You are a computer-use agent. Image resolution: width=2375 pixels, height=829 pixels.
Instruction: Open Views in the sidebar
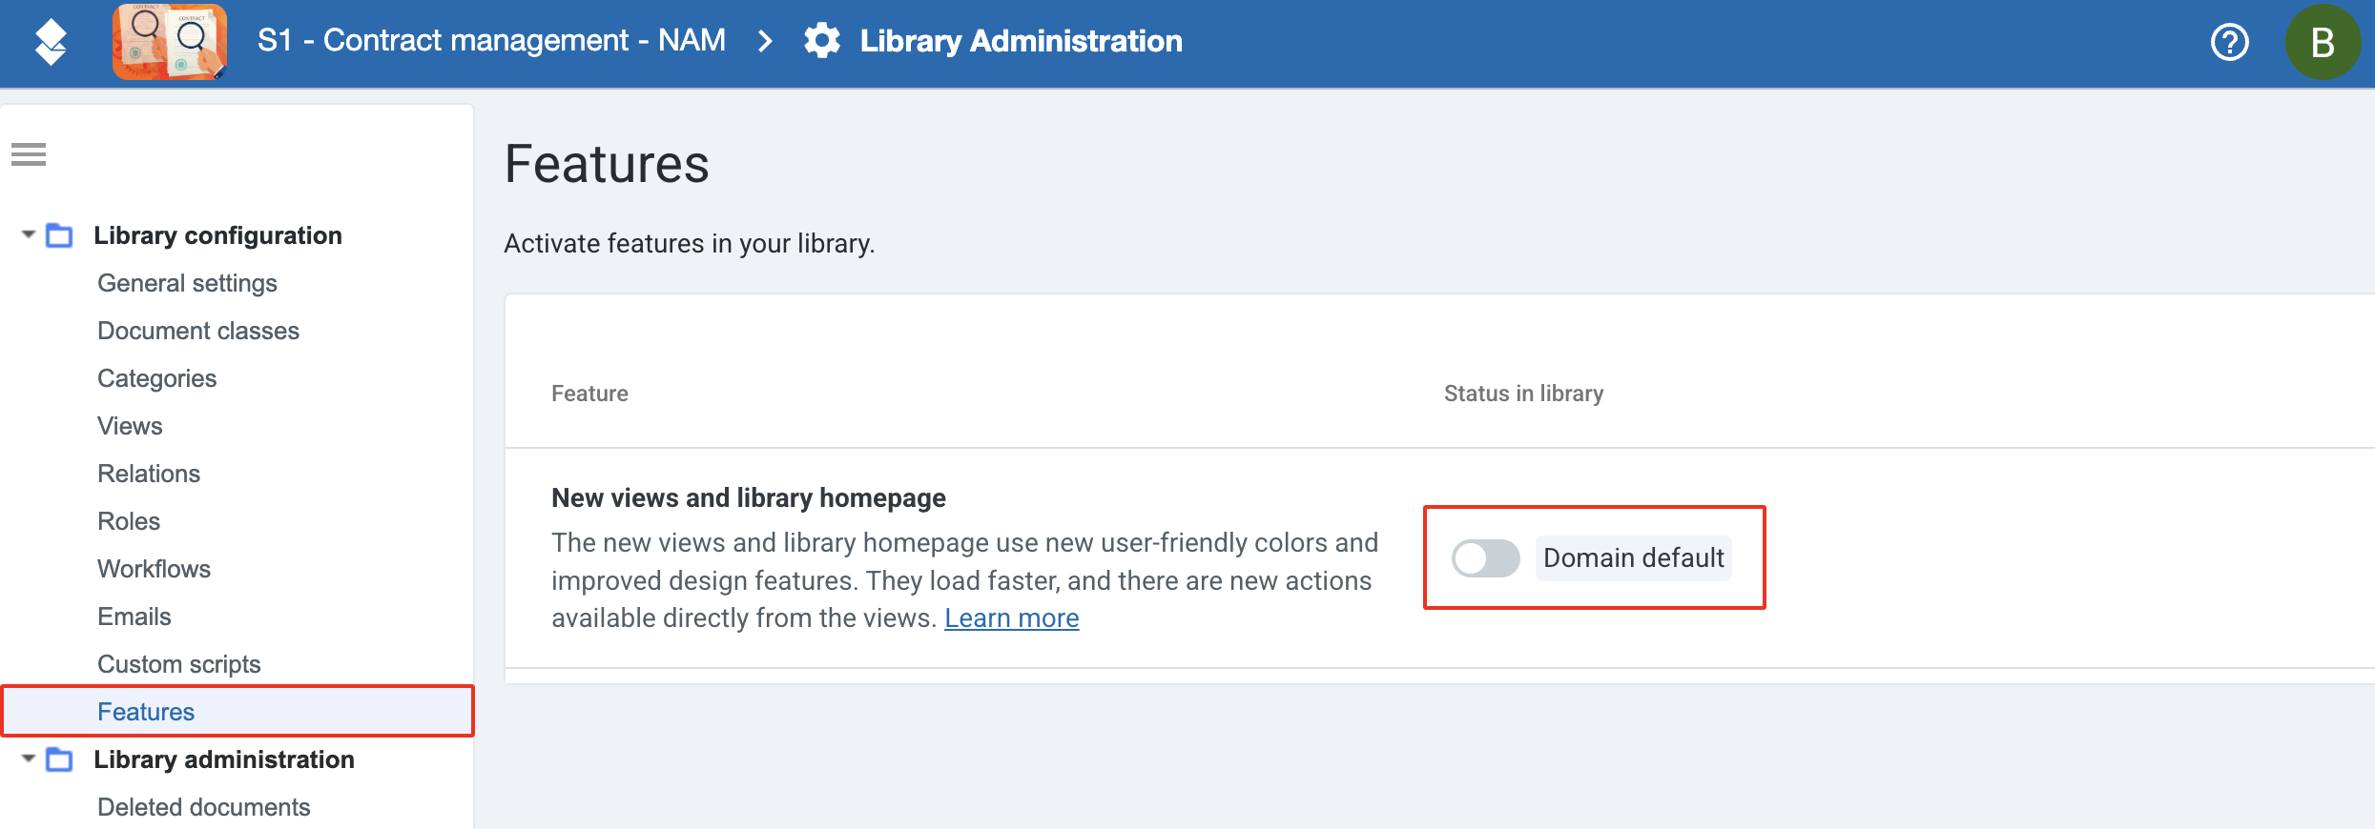click(x=130, y=426)
